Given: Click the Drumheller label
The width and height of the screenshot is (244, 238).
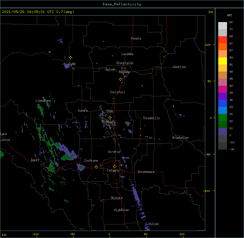Looking at the screenshot, I should tap(181, 138).
